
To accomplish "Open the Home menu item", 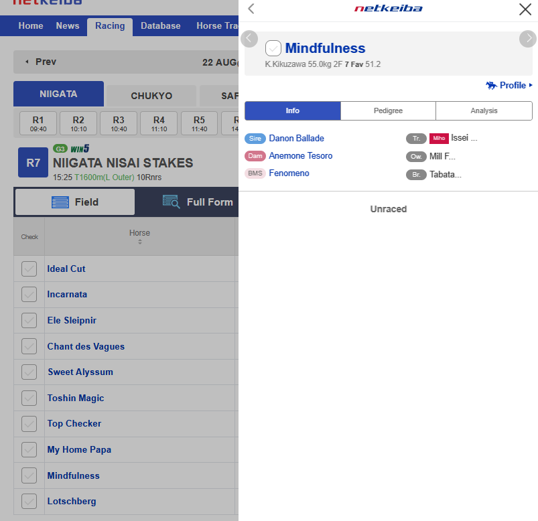I will (x=31, y=25).
